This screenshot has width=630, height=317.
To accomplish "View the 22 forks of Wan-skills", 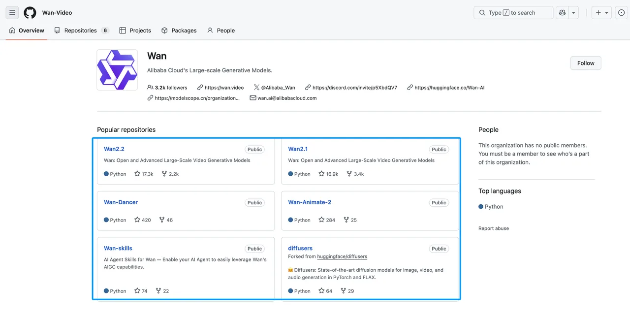I will [x=162, y=291].
